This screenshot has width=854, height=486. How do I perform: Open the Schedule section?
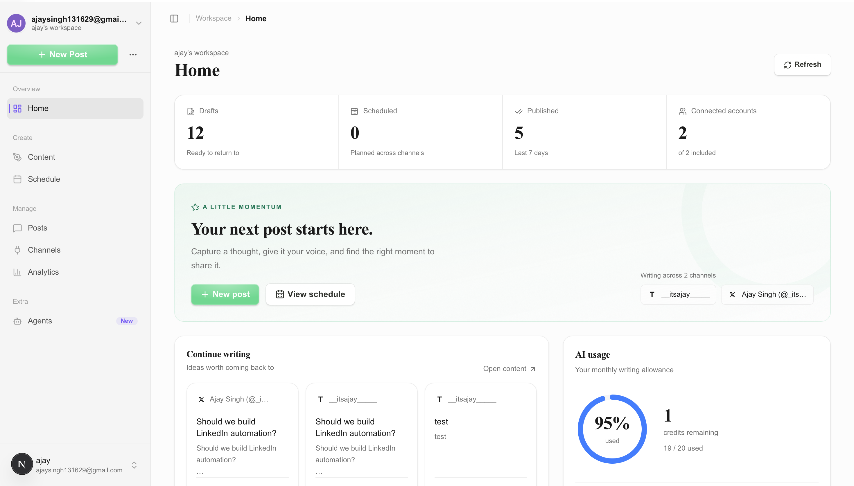click(75, 179)
